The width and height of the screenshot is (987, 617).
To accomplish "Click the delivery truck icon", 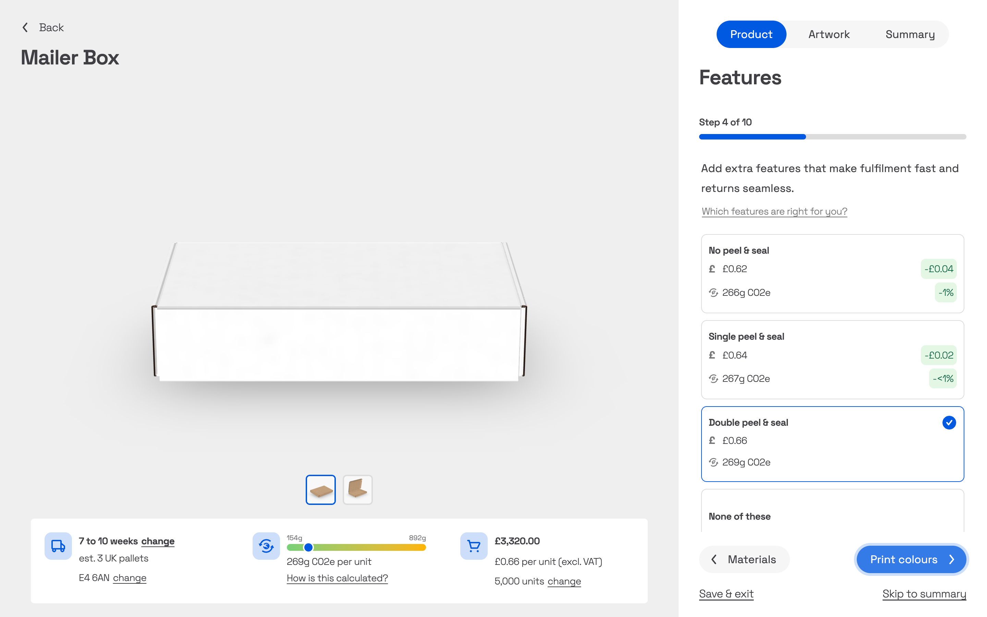I will [x=58, y=546].
